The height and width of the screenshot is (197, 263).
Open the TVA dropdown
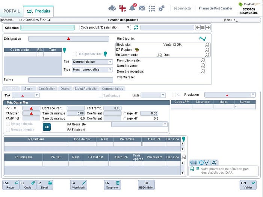pyautogui.click(x=26, y=95)
